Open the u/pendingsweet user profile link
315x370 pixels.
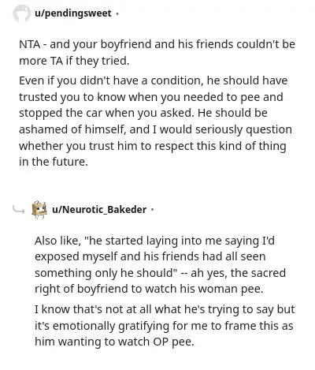pyautogui.click(x=73, y=13)
